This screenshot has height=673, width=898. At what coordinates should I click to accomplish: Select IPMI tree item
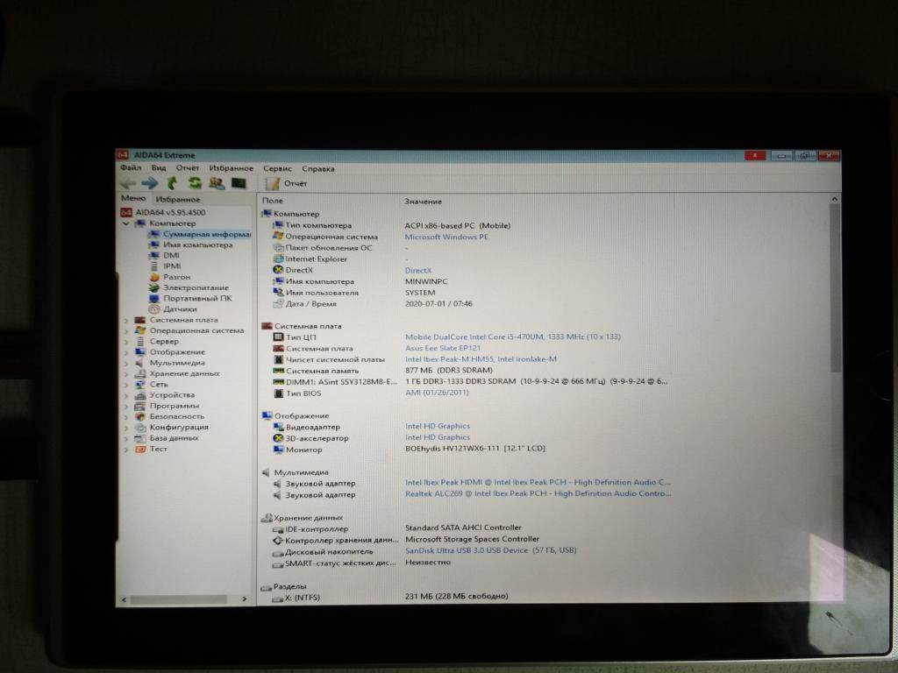[172, 266]
